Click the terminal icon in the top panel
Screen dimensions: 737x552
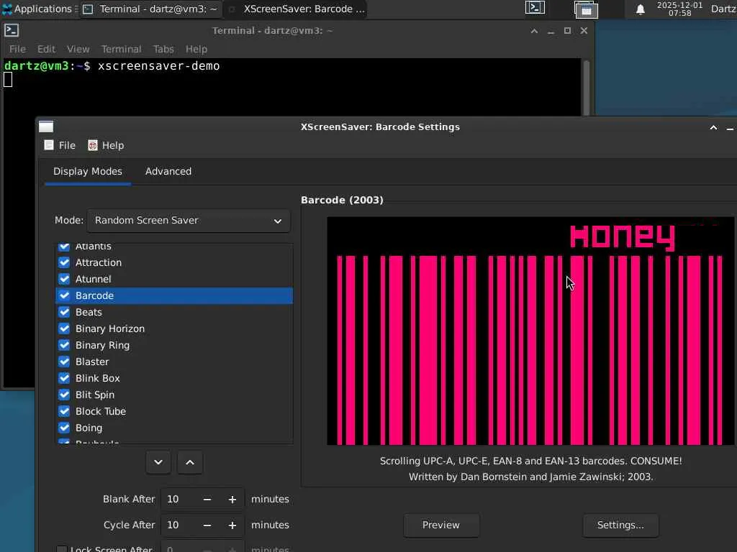535,9
